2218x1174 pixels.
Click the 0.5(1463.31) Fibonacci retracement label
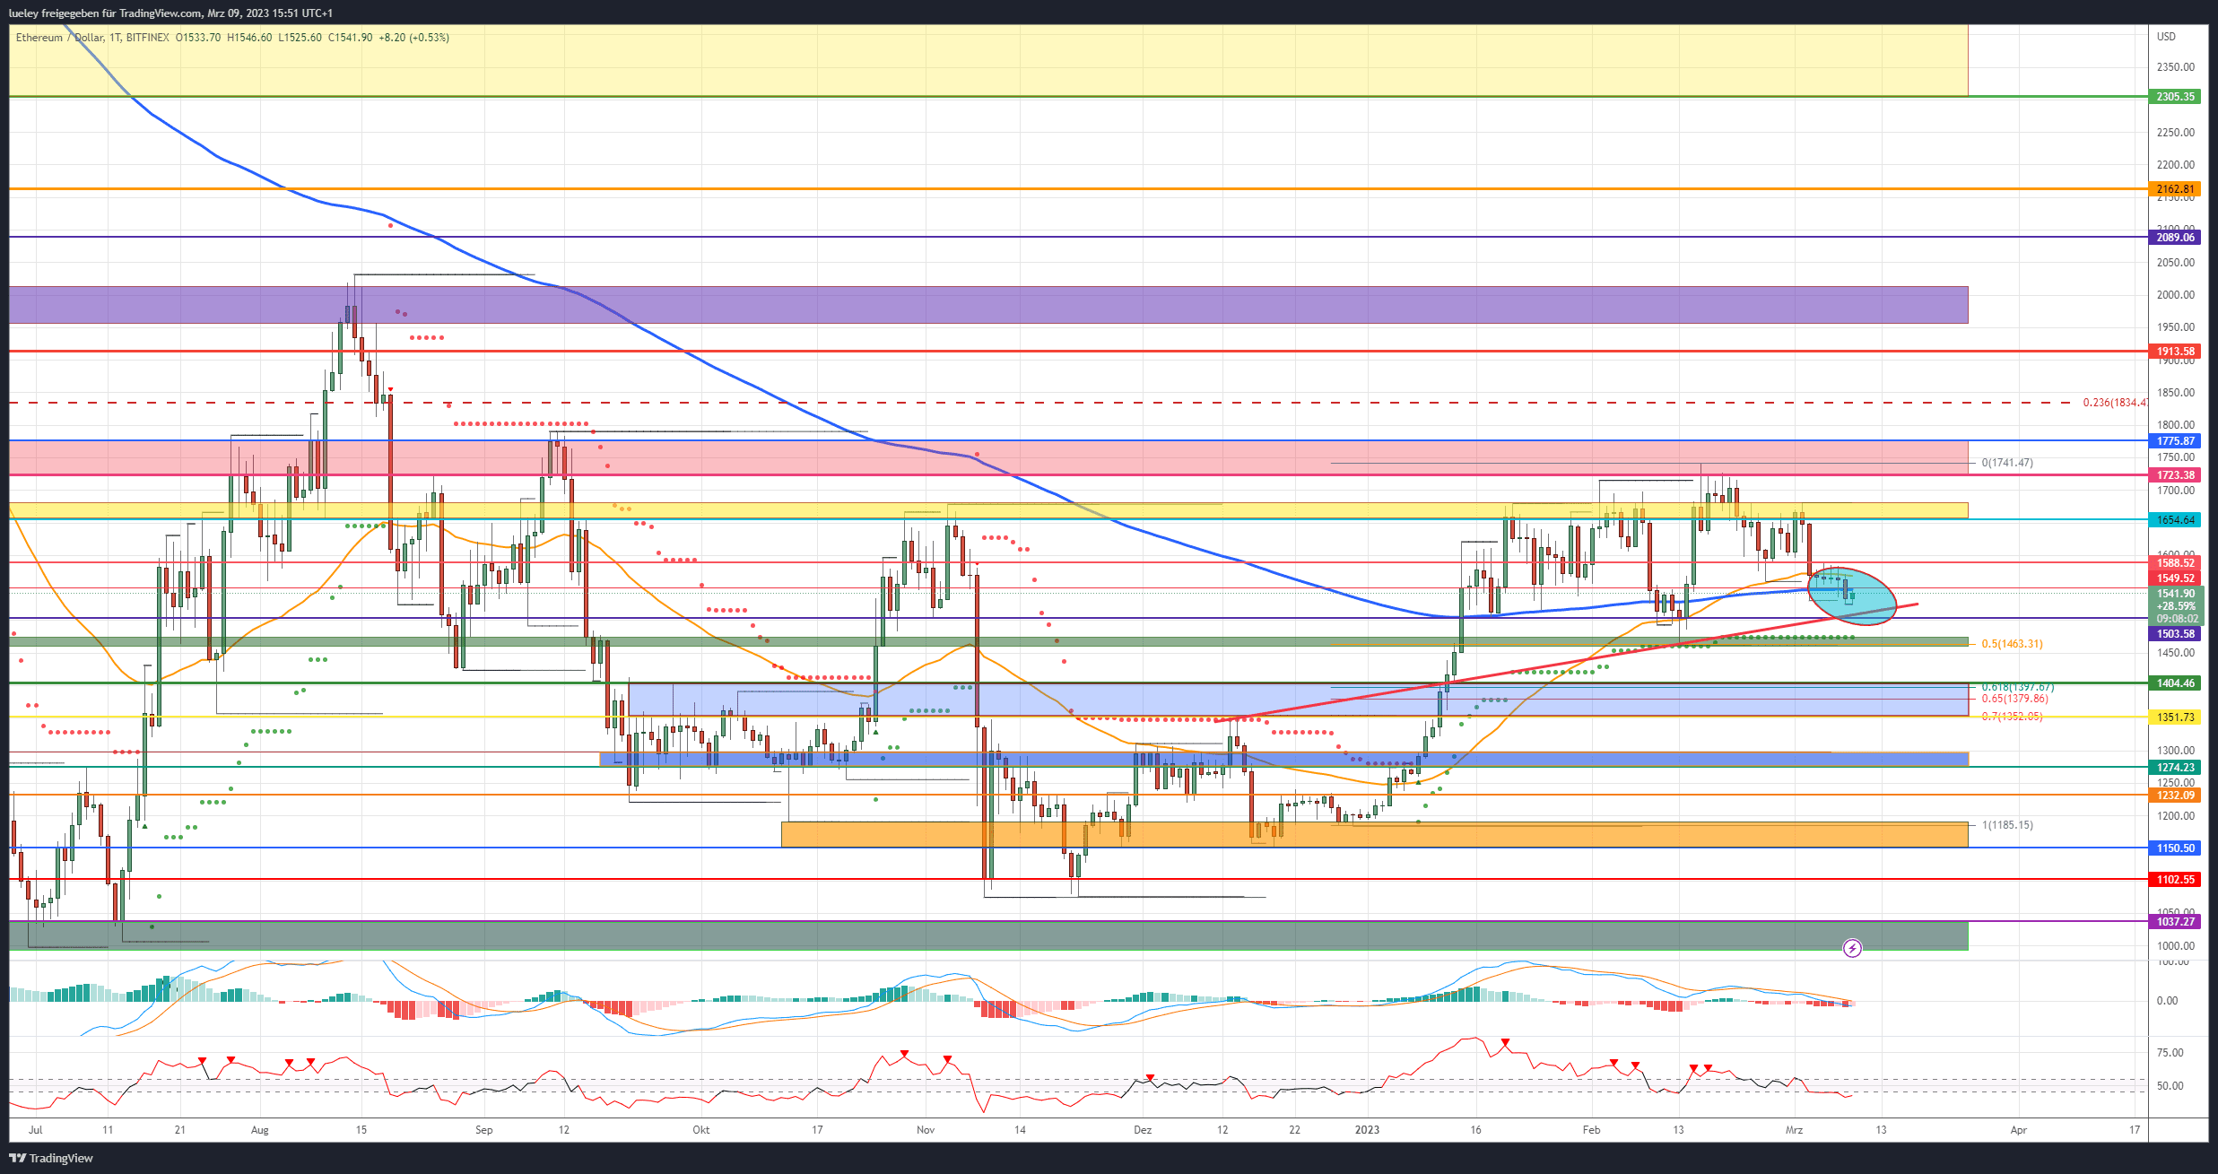[x=2012, y=644]
